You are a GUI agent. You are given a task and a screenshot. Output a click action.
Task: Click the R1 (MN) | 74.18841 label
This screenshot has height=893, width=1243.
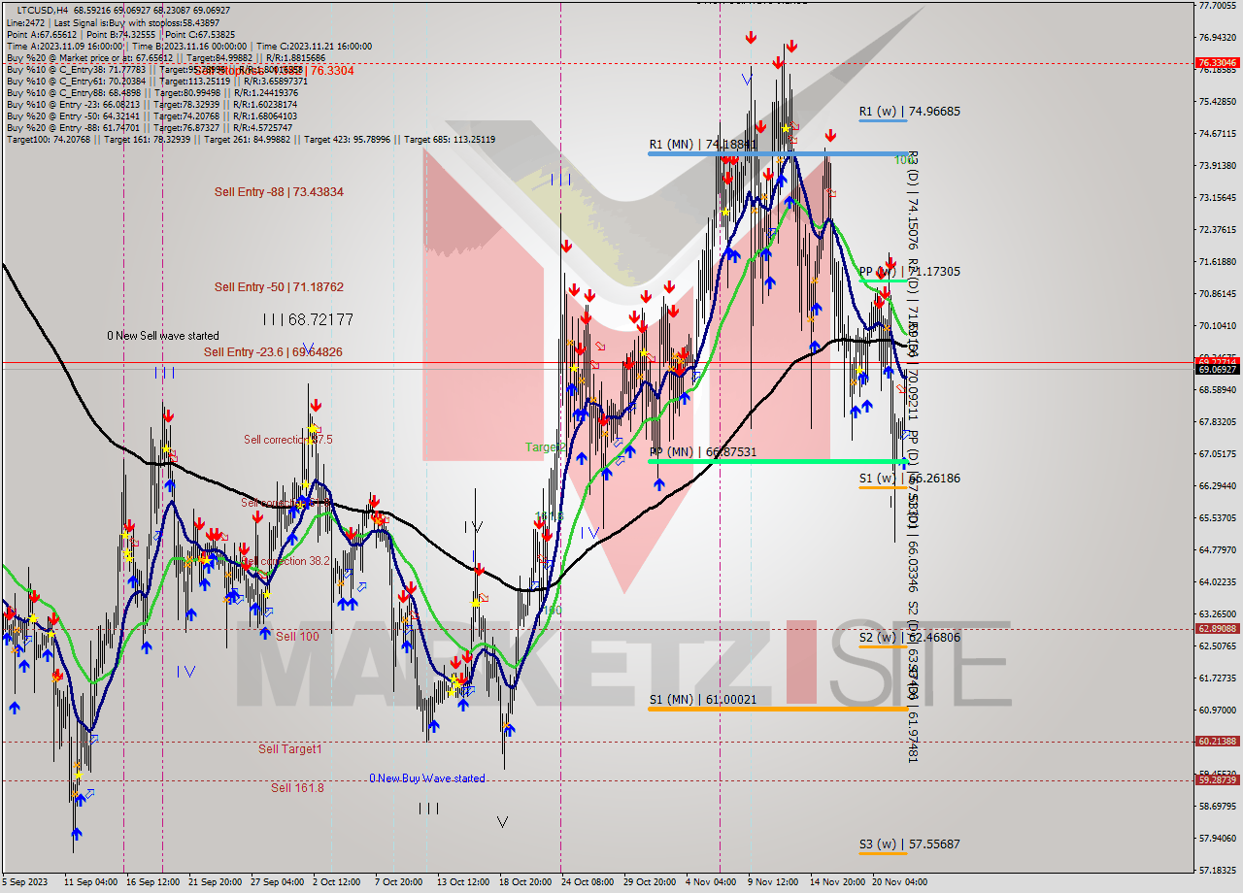point(702,145)
